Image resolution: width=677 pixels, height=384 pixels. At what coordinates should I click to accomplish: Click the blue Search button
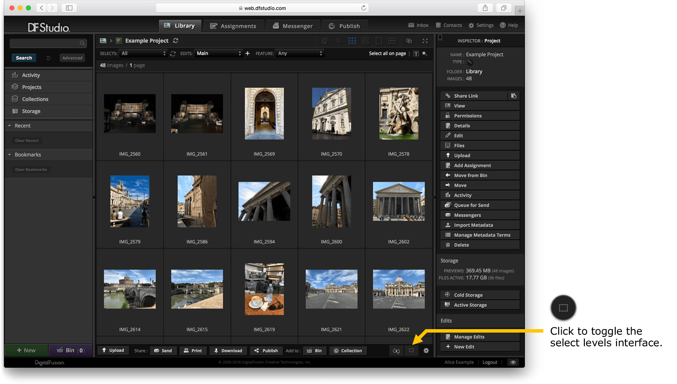[24, 58]
